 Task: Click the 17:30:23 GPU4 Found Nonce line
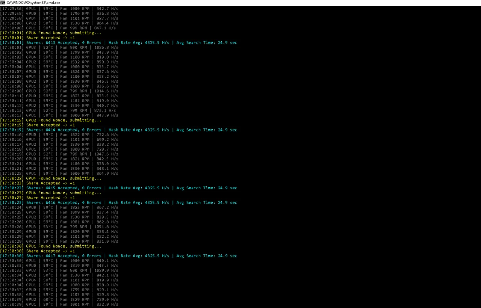coord(51,193)
